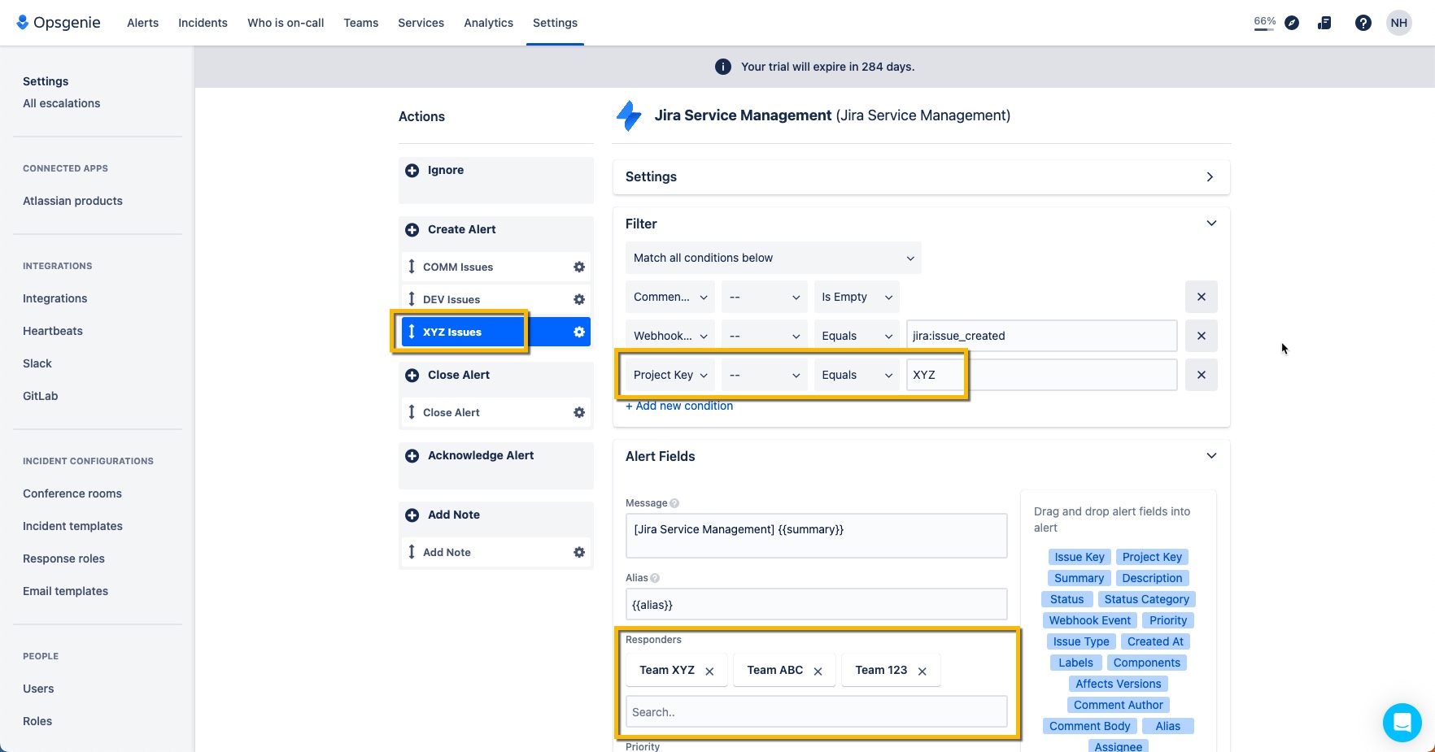Screen dimensions: 1435x752
Task: Open Slack in the sidebar
Action: click(37, 363)
